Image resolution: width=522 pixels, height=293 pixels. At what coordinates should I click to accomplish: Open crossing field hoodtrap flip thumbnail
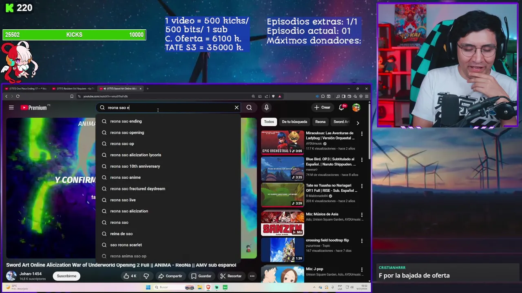tap(283, 249)
